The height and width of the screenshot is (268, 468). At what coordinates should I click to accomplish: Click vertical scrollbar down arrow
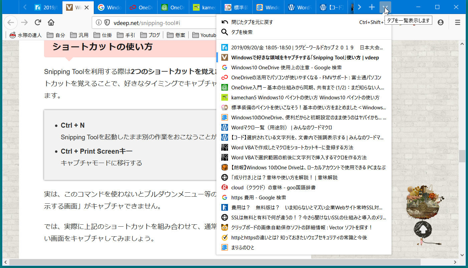(x=462, y=255)
